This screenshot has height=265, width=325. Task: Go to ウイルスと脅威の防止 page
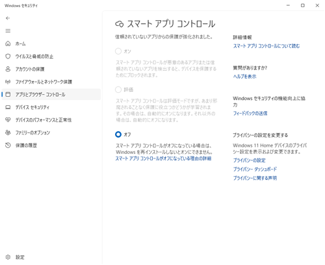(51, 57)
